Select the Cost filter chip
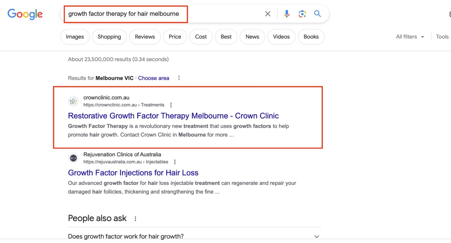The height and width of the screenshot is (243, 451). pos(201,37)
